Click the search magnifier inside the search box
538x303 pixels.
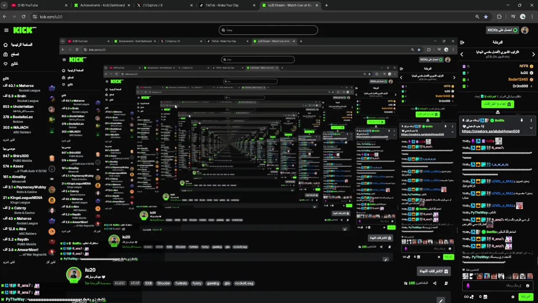pyautogui.click(x=223, y=30)
